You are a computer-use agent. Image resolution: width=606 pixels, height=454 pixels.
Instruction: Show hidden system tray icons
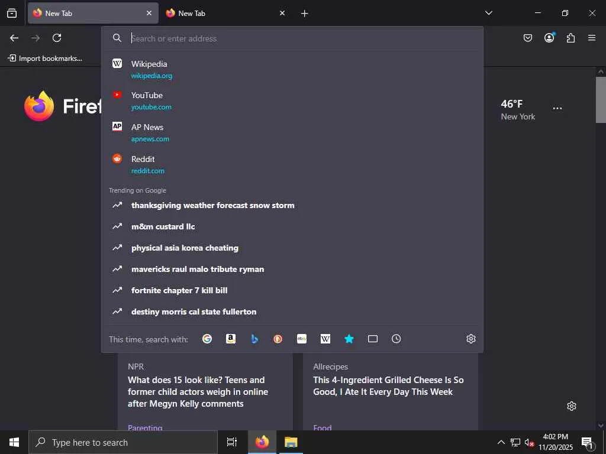pos(501,442)
